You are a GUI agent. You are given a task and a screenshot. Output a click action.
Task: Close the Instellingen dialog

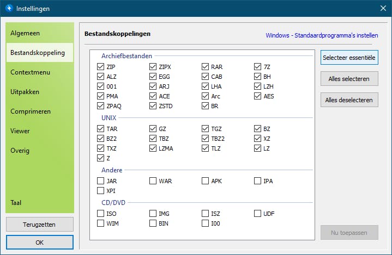[x=382, y=8]
